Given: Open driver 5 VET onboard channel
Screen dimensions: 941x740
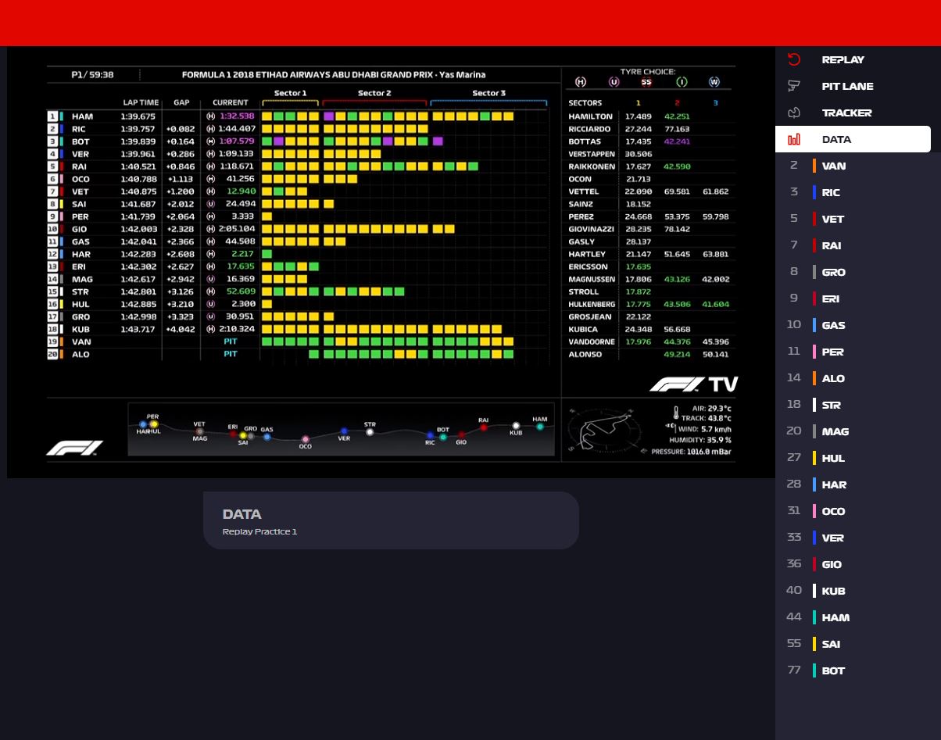Looking at the screenshot, I should point(858,219).
